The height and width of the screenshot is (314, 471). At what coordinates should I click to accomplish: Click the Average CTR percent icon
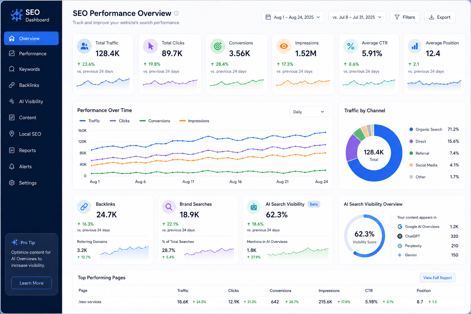coord(350,46)
